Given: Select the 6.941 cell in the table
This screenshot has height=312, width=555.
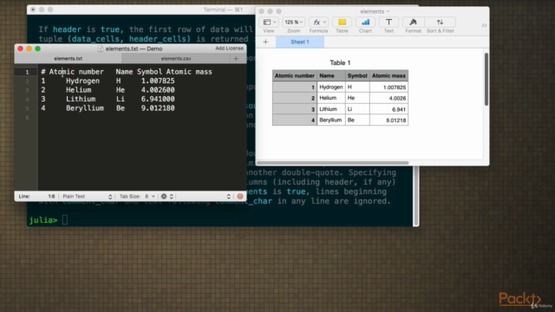Looking at the screenshot, I should [388, 109].
